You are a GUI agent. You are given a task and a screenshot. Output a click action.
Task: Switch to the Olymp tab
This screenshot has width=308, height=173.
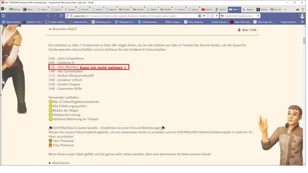(262, 10)
